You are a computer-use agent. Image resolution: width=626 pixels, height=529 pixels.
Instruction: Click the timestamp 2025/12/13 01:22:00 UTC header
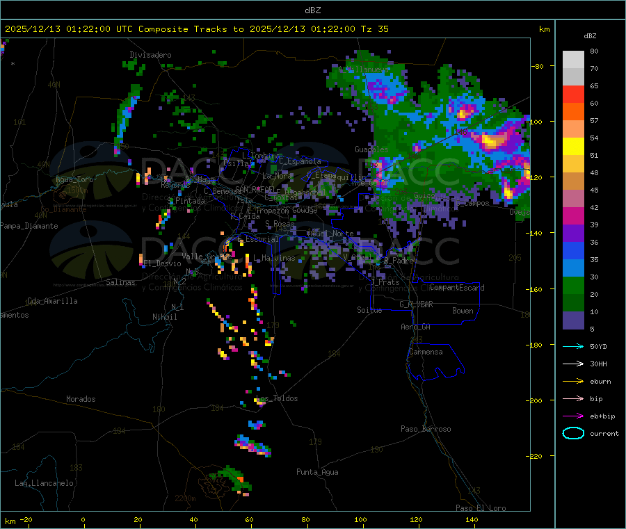coord(69,29)
